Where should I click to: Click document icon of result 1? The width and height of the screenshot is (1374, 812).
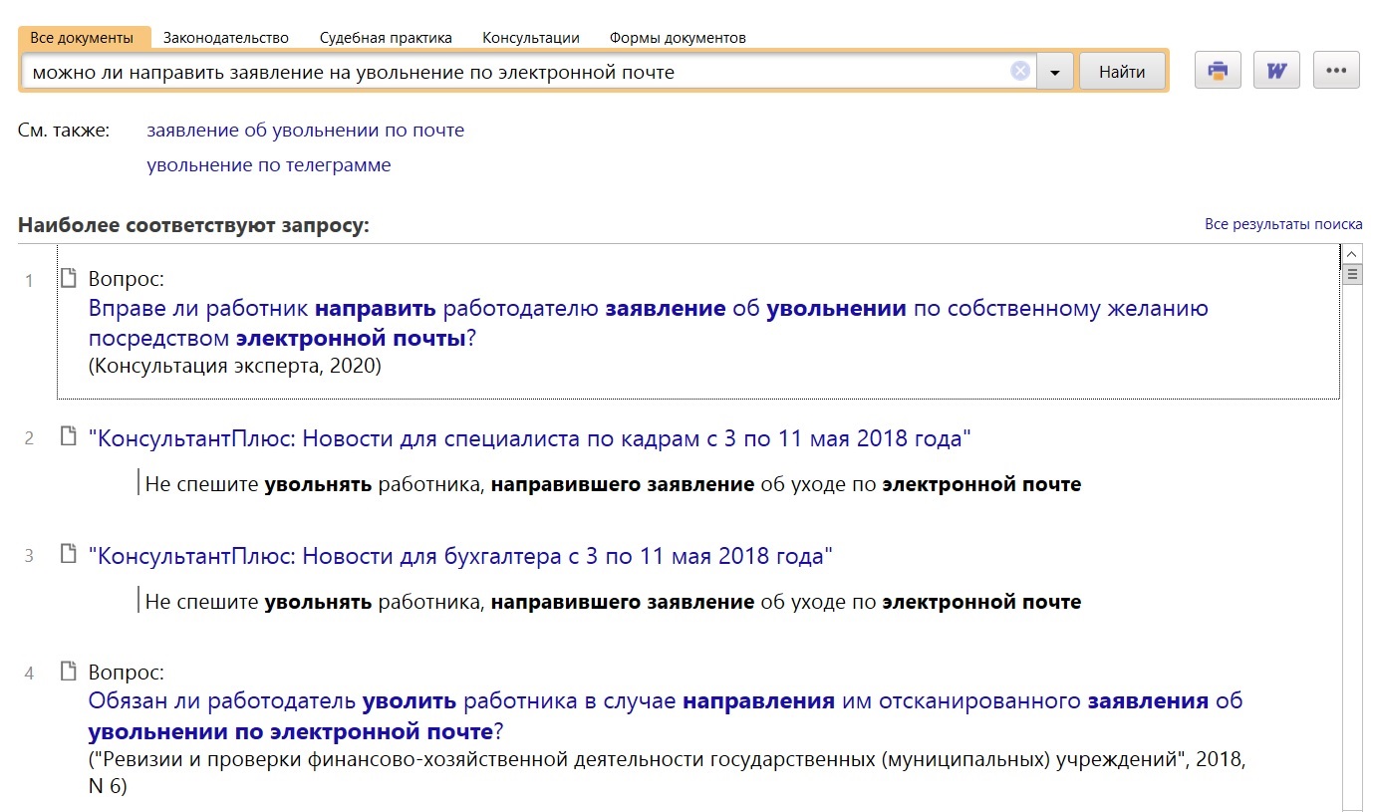point(68,278)
